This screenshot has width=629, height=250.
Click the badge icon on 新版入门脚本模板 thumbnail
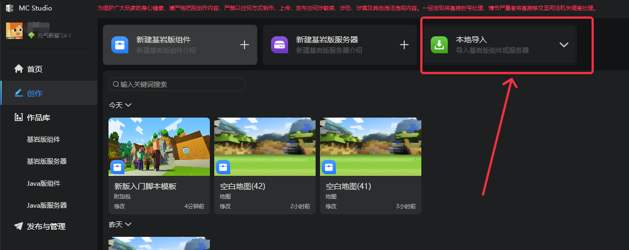coord(117,167)
